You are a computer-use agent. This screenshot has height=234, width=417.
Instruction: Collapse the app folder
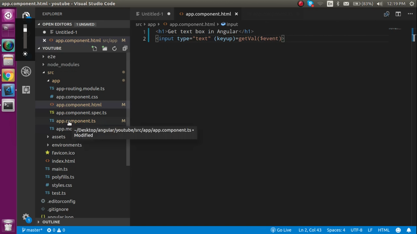pos(56,81)
